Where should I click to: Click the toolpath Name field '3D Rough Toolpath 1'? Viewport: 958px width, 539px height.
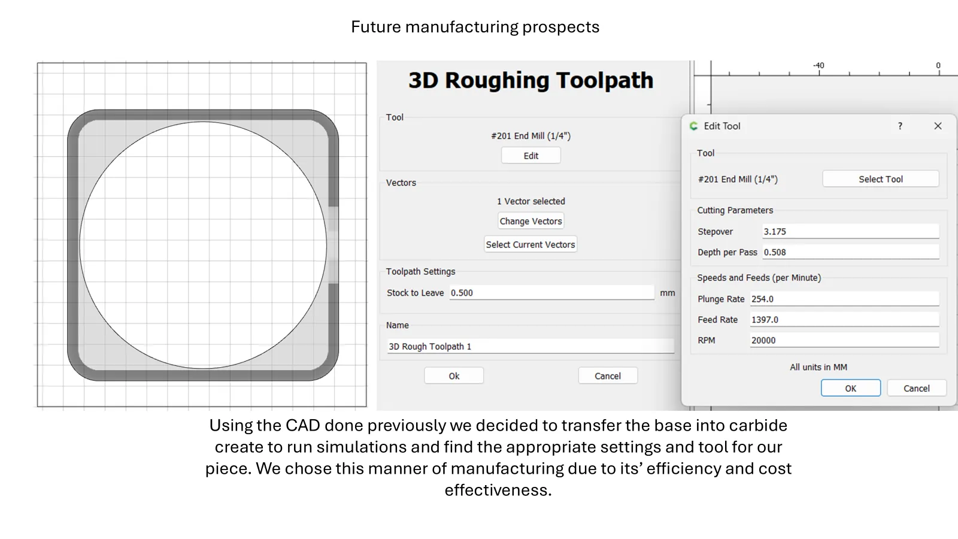(x=530, y=346)
